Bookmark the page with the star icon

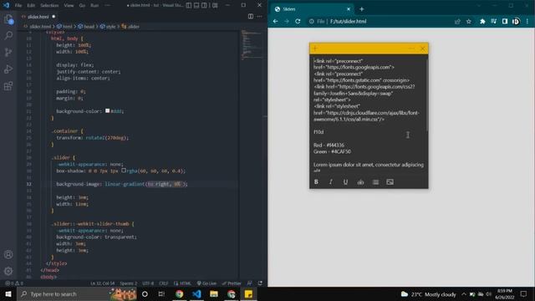point(469,22)
